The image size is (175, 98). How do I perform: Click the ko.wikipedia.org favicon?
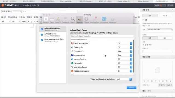pos(72,67)
